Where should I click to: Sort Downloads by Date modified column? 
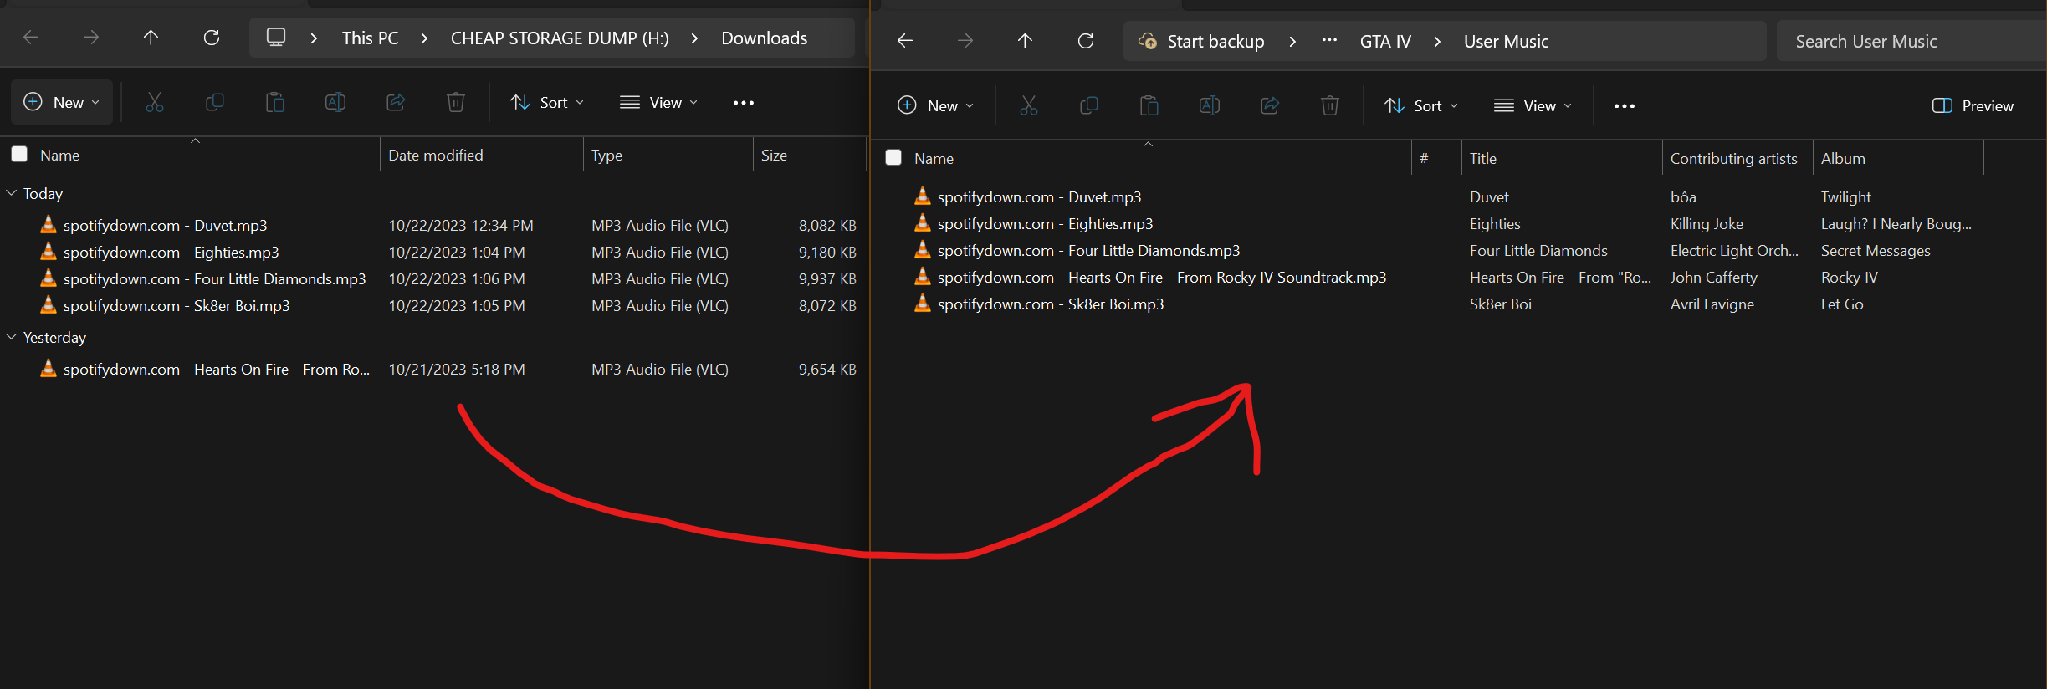click(x=481, y=155)
